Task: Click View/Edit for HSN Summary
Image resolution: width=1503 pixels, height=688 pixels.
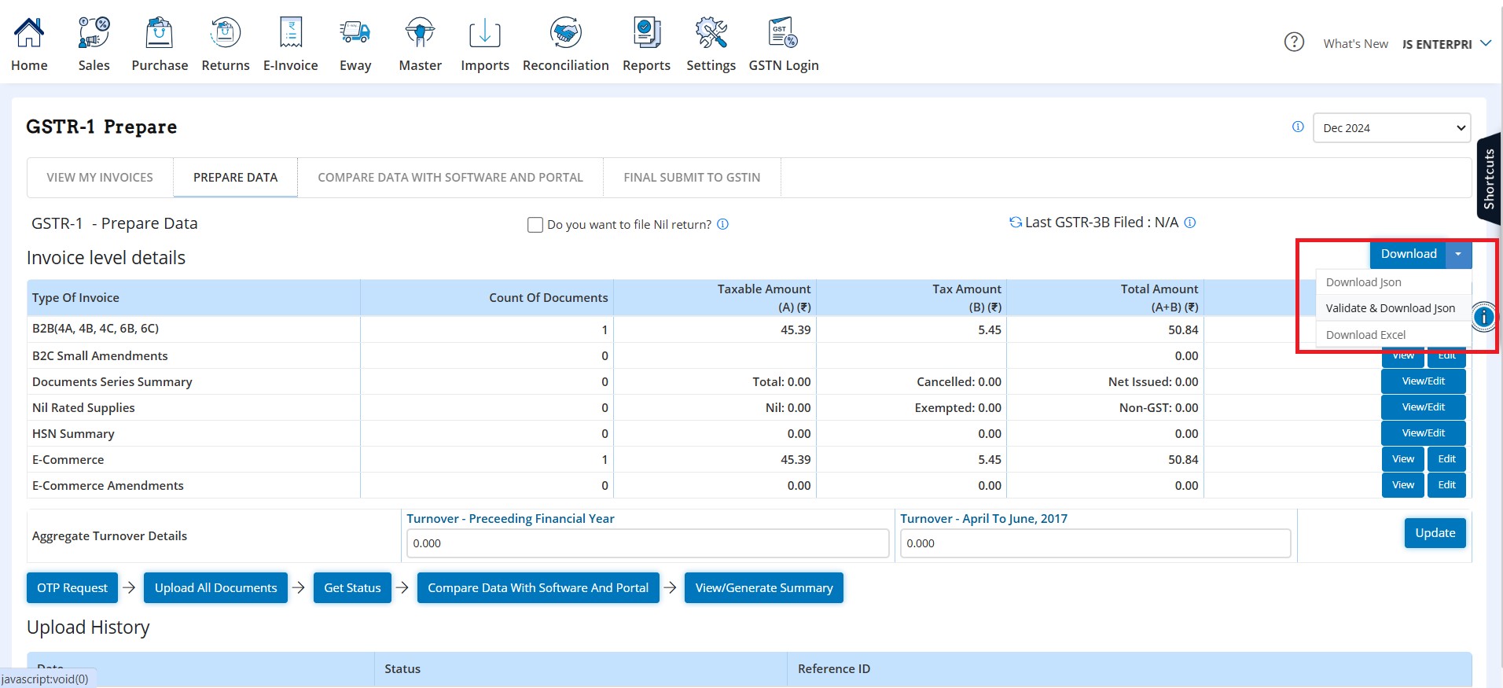Action: [1424, 433]
